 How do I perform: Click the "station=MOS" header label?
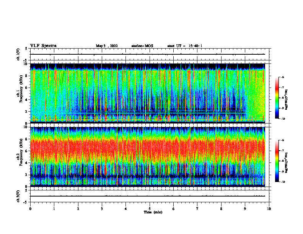142,46
